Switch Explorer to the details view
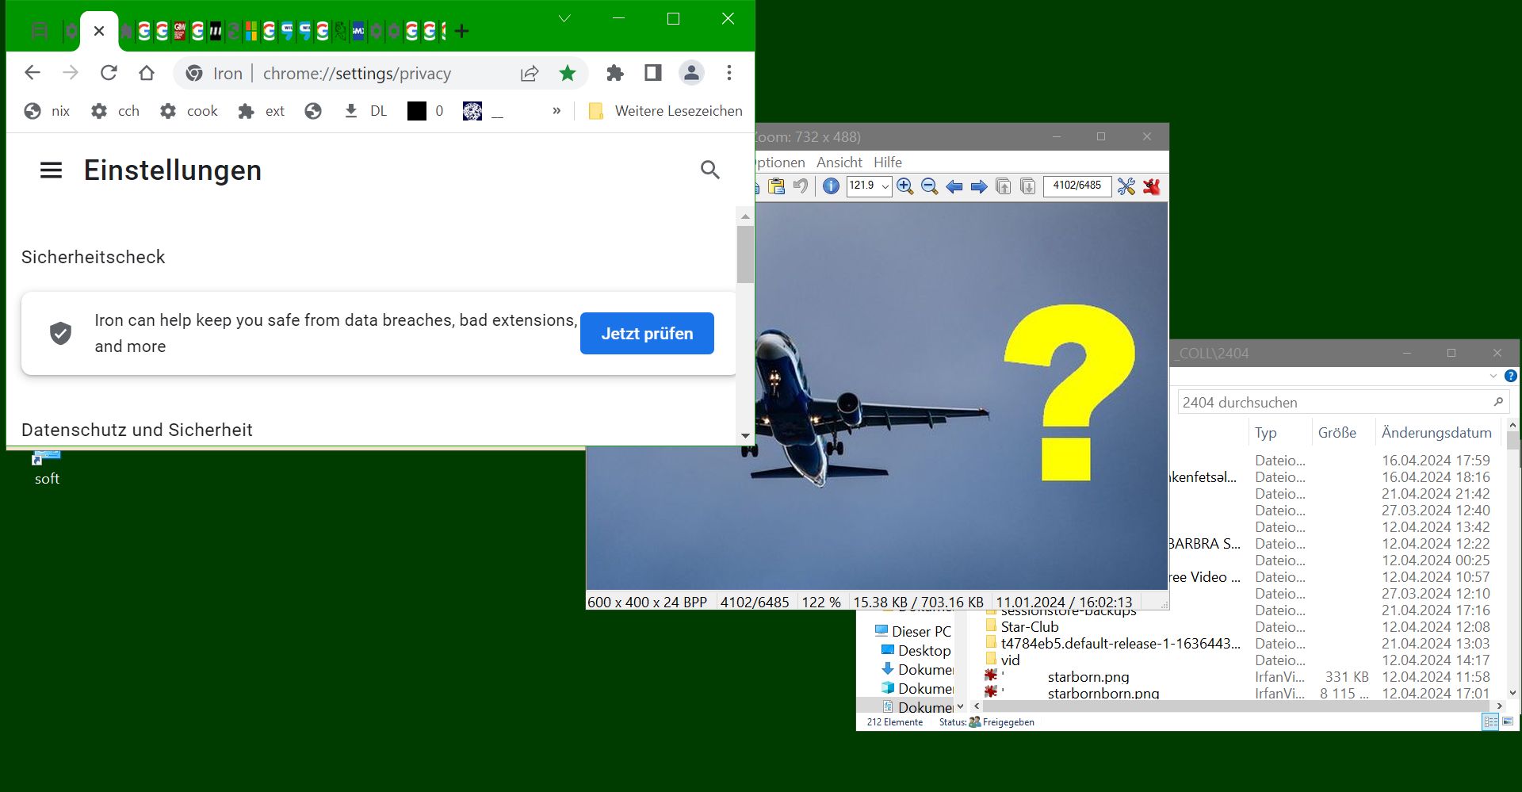Screen dimensions: 1522x792 pyautogui.click(x=1490, y=722)
